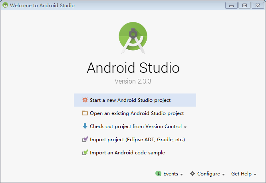
Task: Click the folder icon for opening existing project
Action: point(85,113)
